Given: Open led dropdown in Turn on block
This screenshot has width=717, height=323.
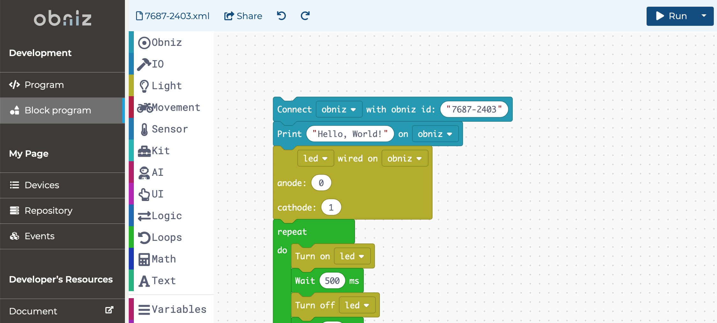Looking at the screenshot, I should click(352, 256).
